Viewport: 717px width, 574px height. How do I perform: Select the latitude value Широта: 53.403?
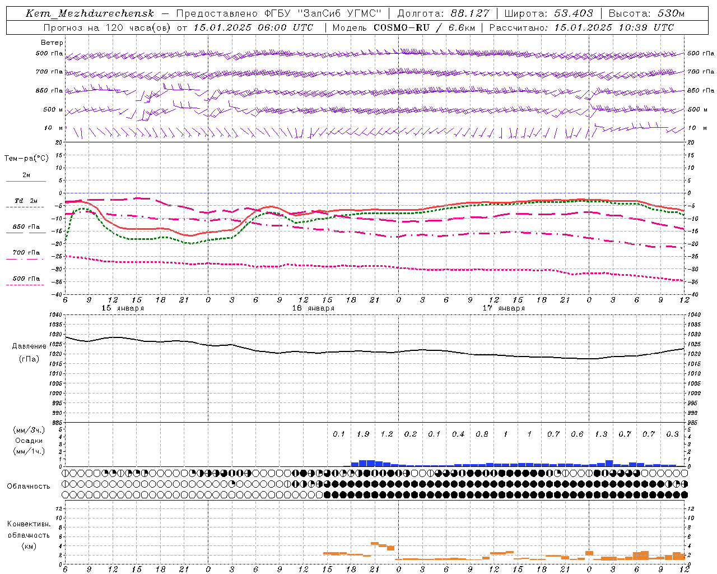548,13
